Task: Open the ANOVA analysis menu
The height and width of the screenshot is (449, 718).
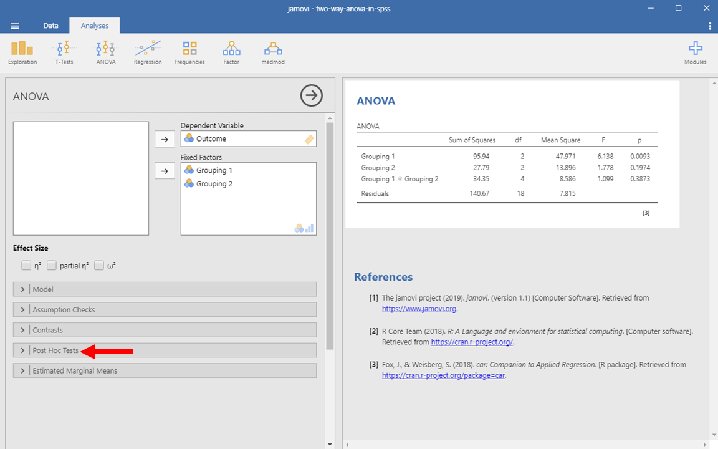Action: click(x=105, y=52)
